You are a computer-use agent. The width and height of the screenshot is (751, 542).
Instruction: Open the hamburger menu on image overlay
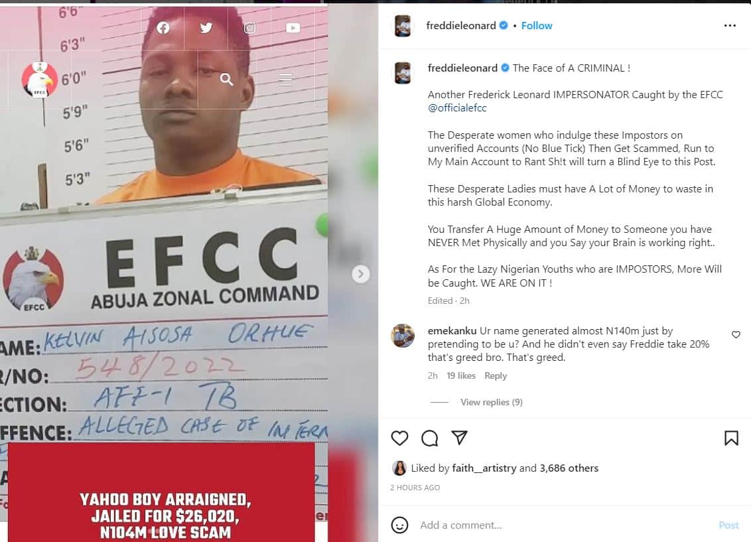(285, 78)
